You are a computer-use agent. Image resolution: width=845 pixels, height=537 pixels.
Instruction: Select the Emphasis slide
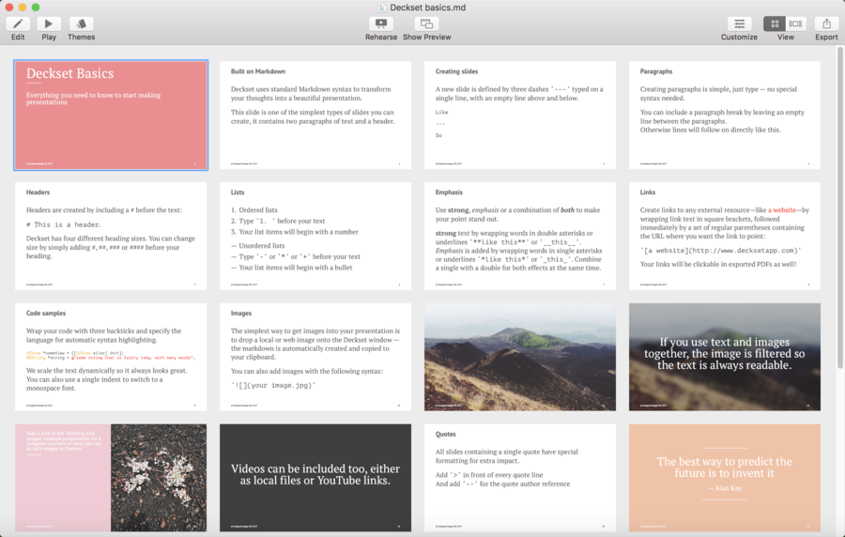[x=520, y=236]
